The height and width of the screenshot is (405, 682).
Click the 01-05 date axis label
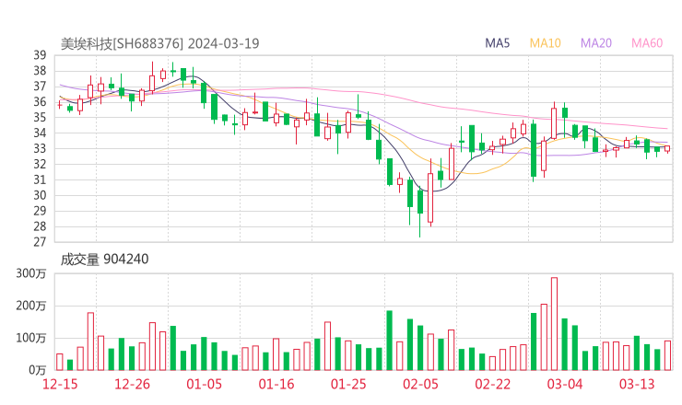click(x=204, y=384)
